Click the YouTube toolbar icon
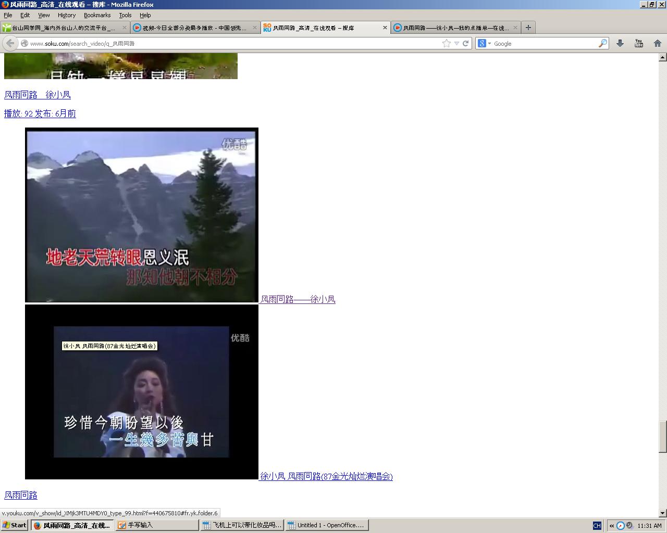This screenshot has width=667, height=533. (x=639, y=44)
